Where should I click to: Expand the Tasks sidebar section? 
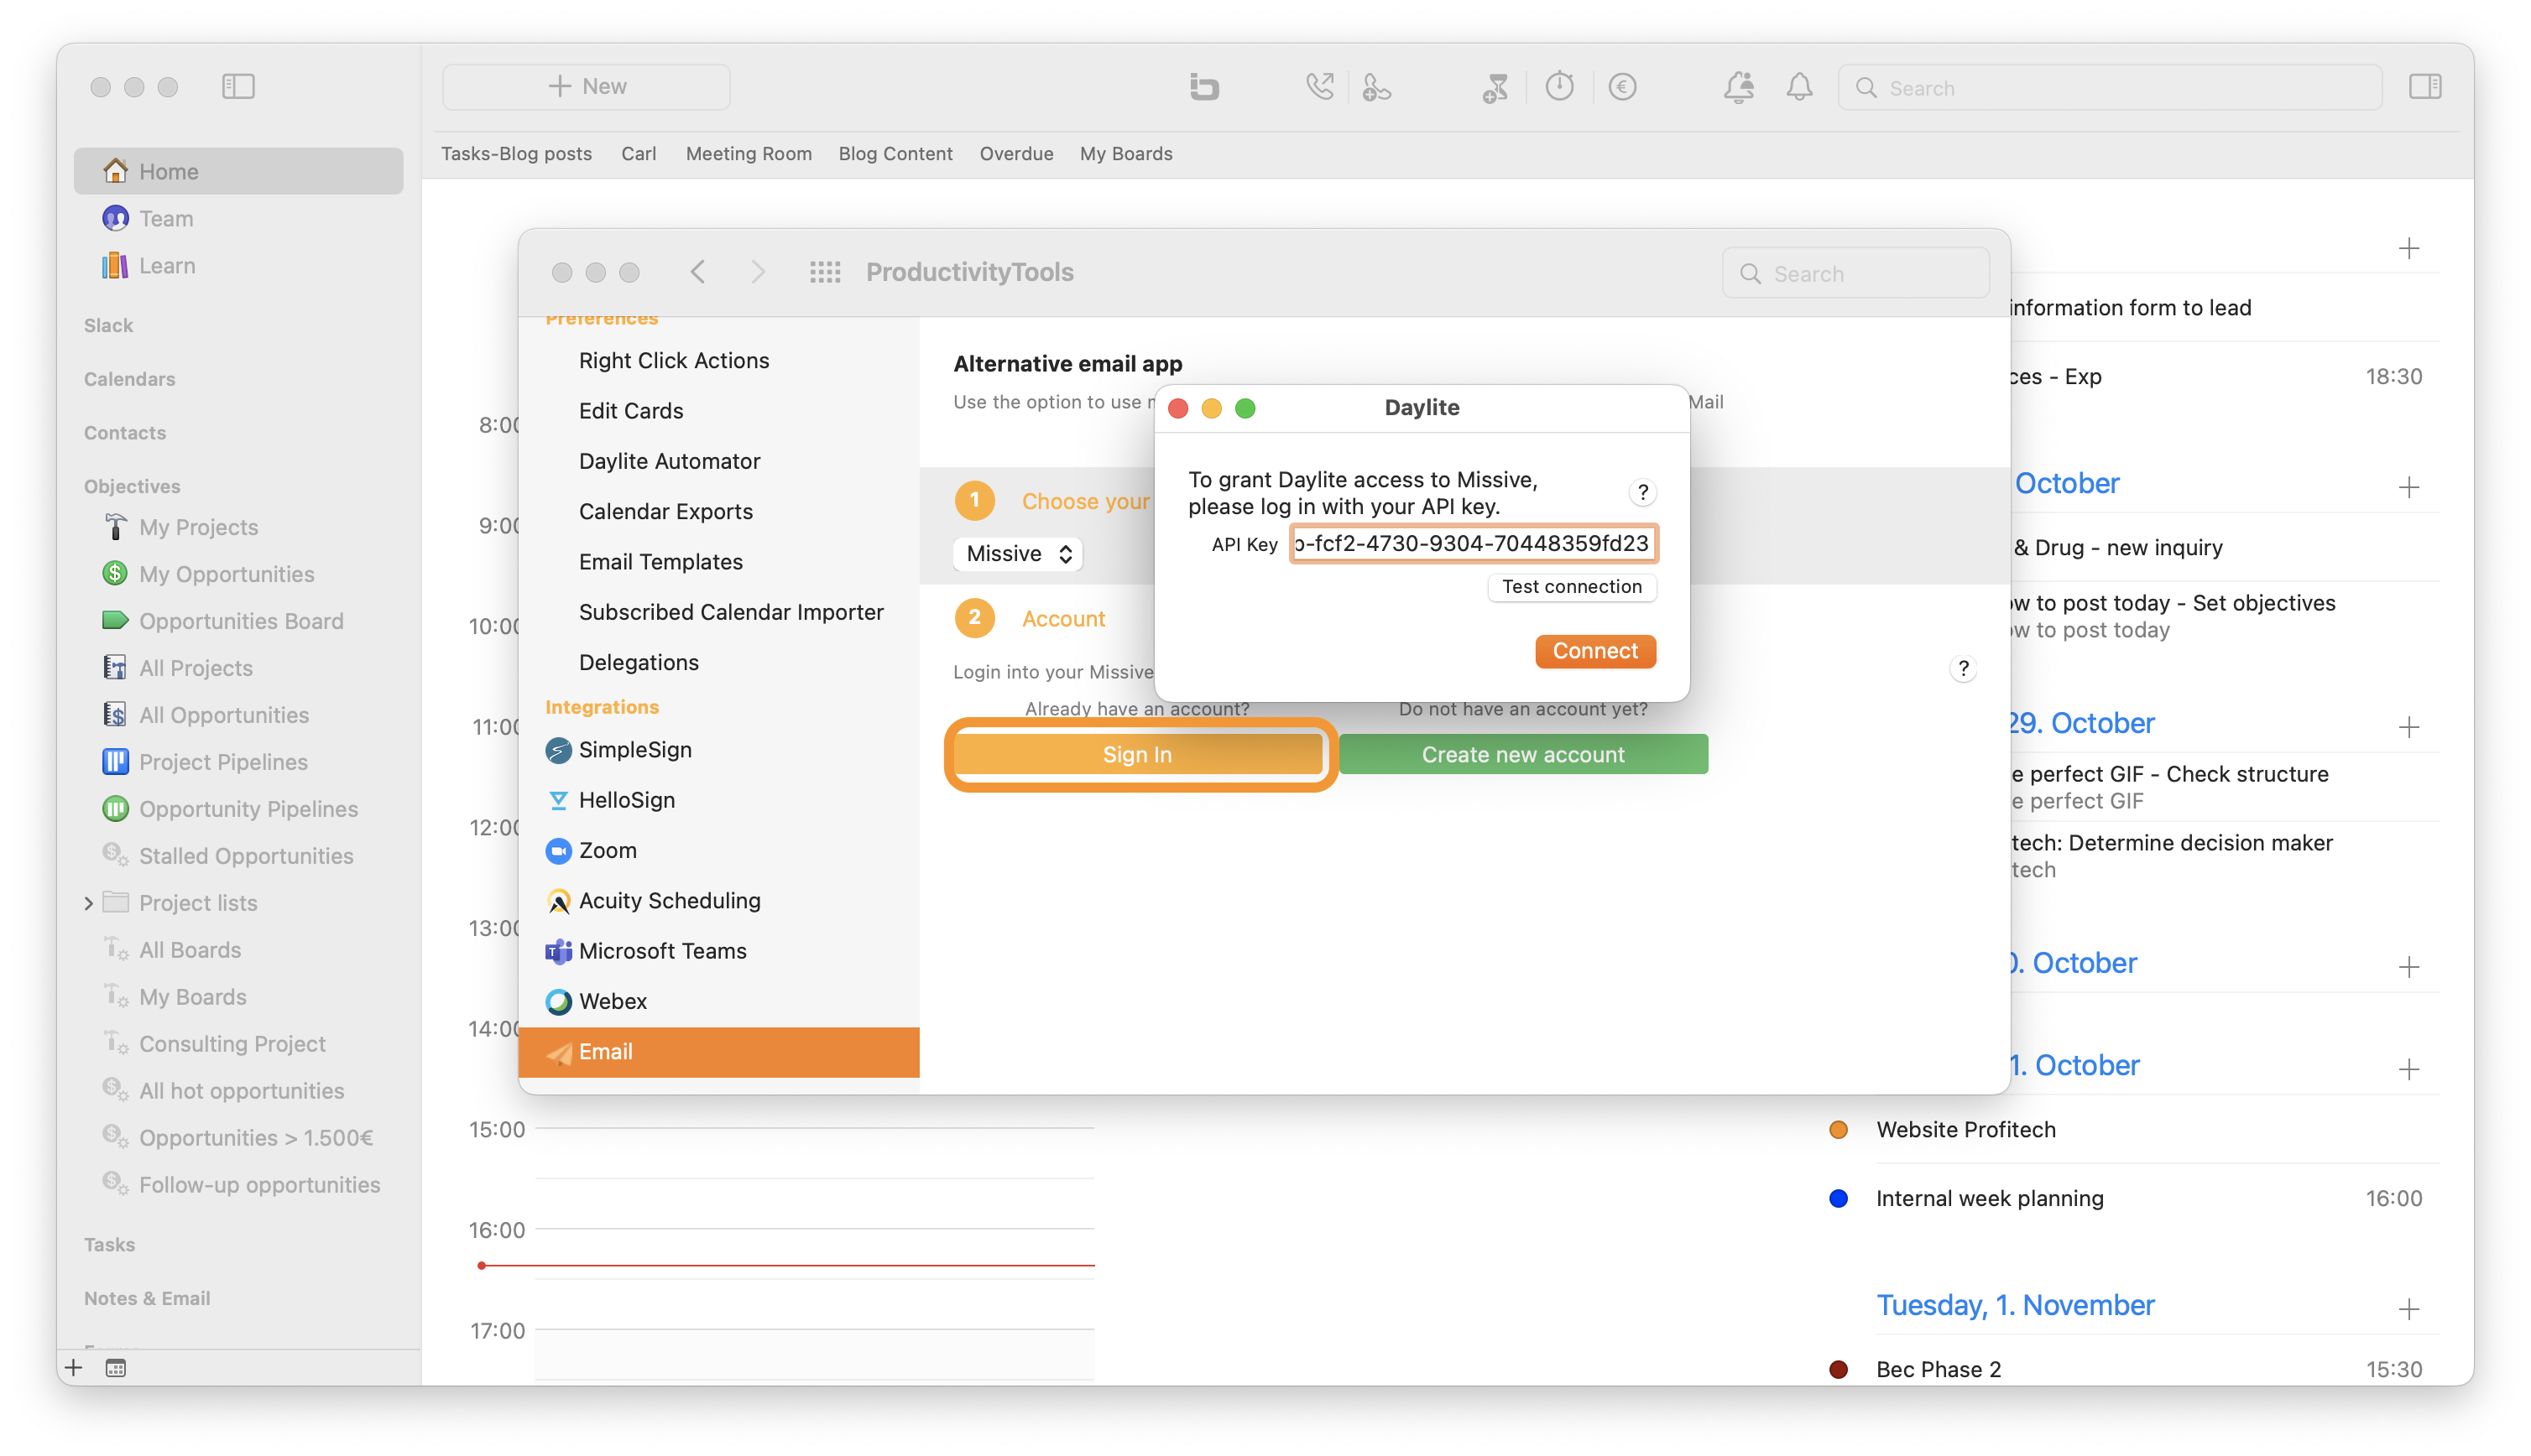point(109,1244)
